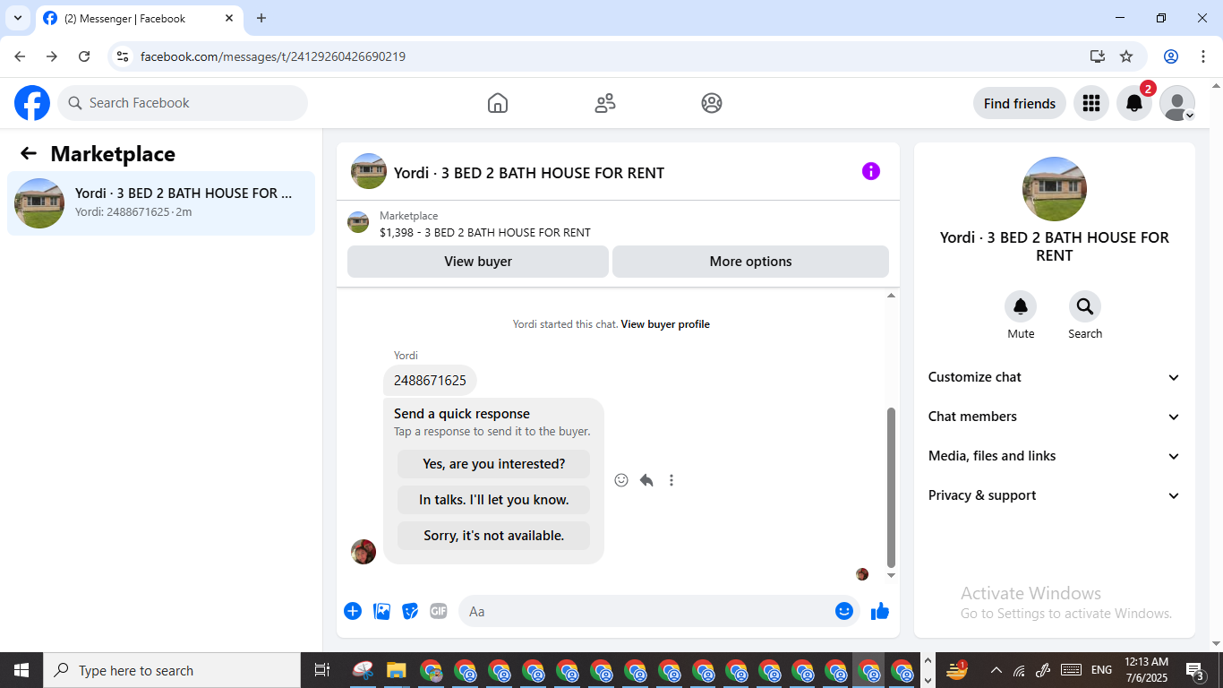Image resolution: width=1223 pixels, height=688 pixels.
Task: Open the Windows Start menu
Action: (x=21, y=670)
